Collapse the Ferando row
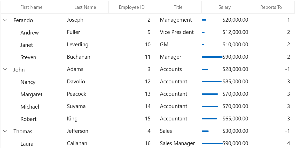Screen dimensions: 296x149 click(5, 20)
